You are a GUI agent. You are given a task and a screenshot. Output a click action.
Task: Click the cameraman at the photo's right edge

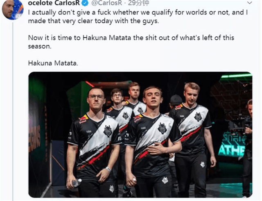tap(248, 147)
